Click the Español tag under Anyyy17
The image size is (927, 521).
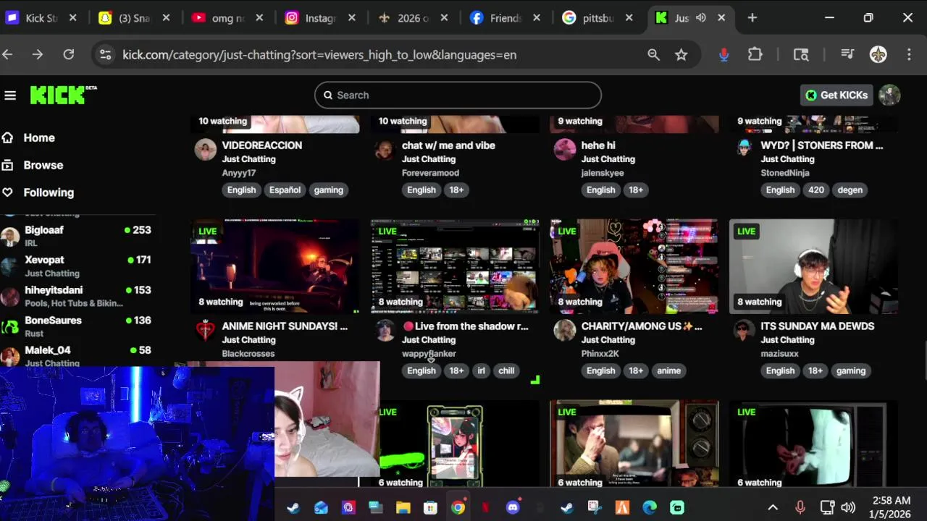pyautogui.click(x=285, y=190)
